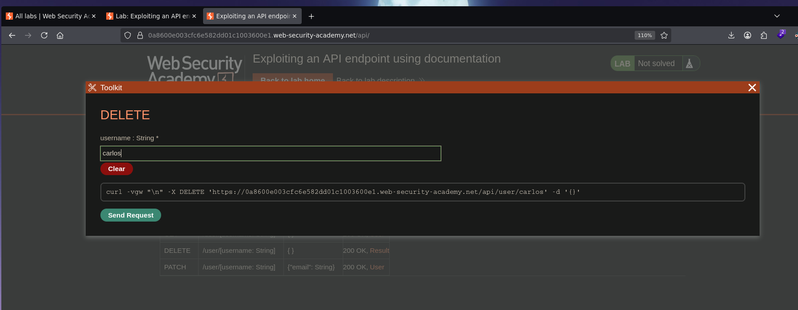
Task: Open a new browser tab
Action: tap(312, 16)
